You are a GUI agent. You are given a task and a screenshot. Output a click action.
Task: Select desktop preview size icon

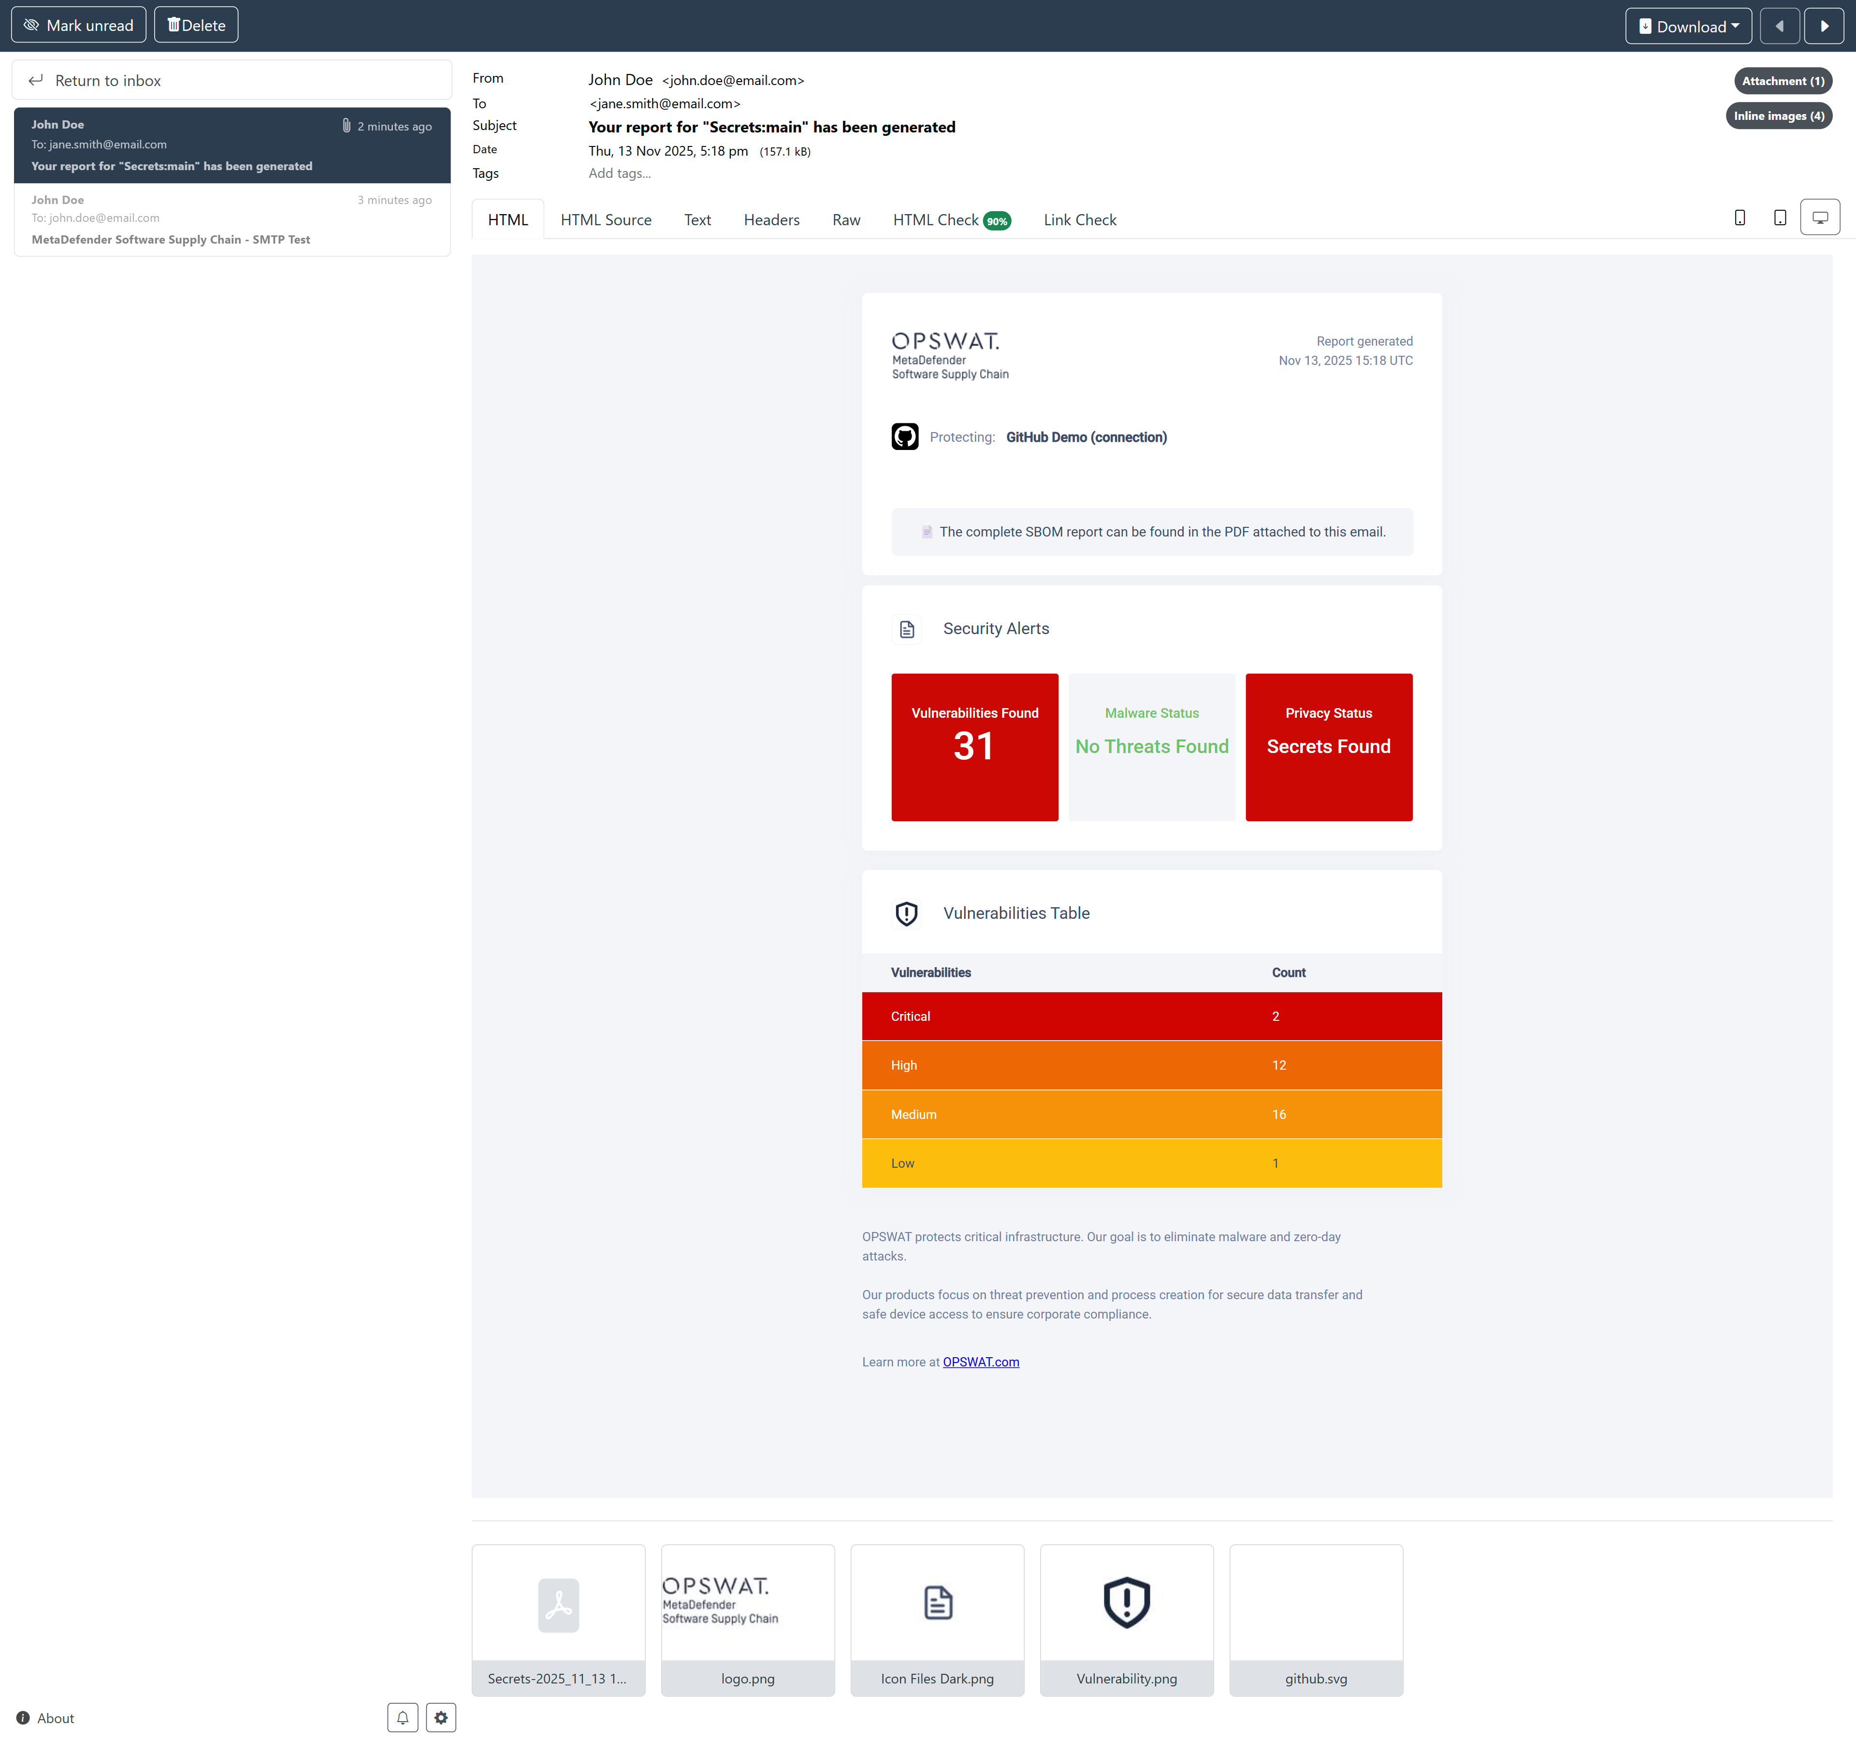point(1820,217)
